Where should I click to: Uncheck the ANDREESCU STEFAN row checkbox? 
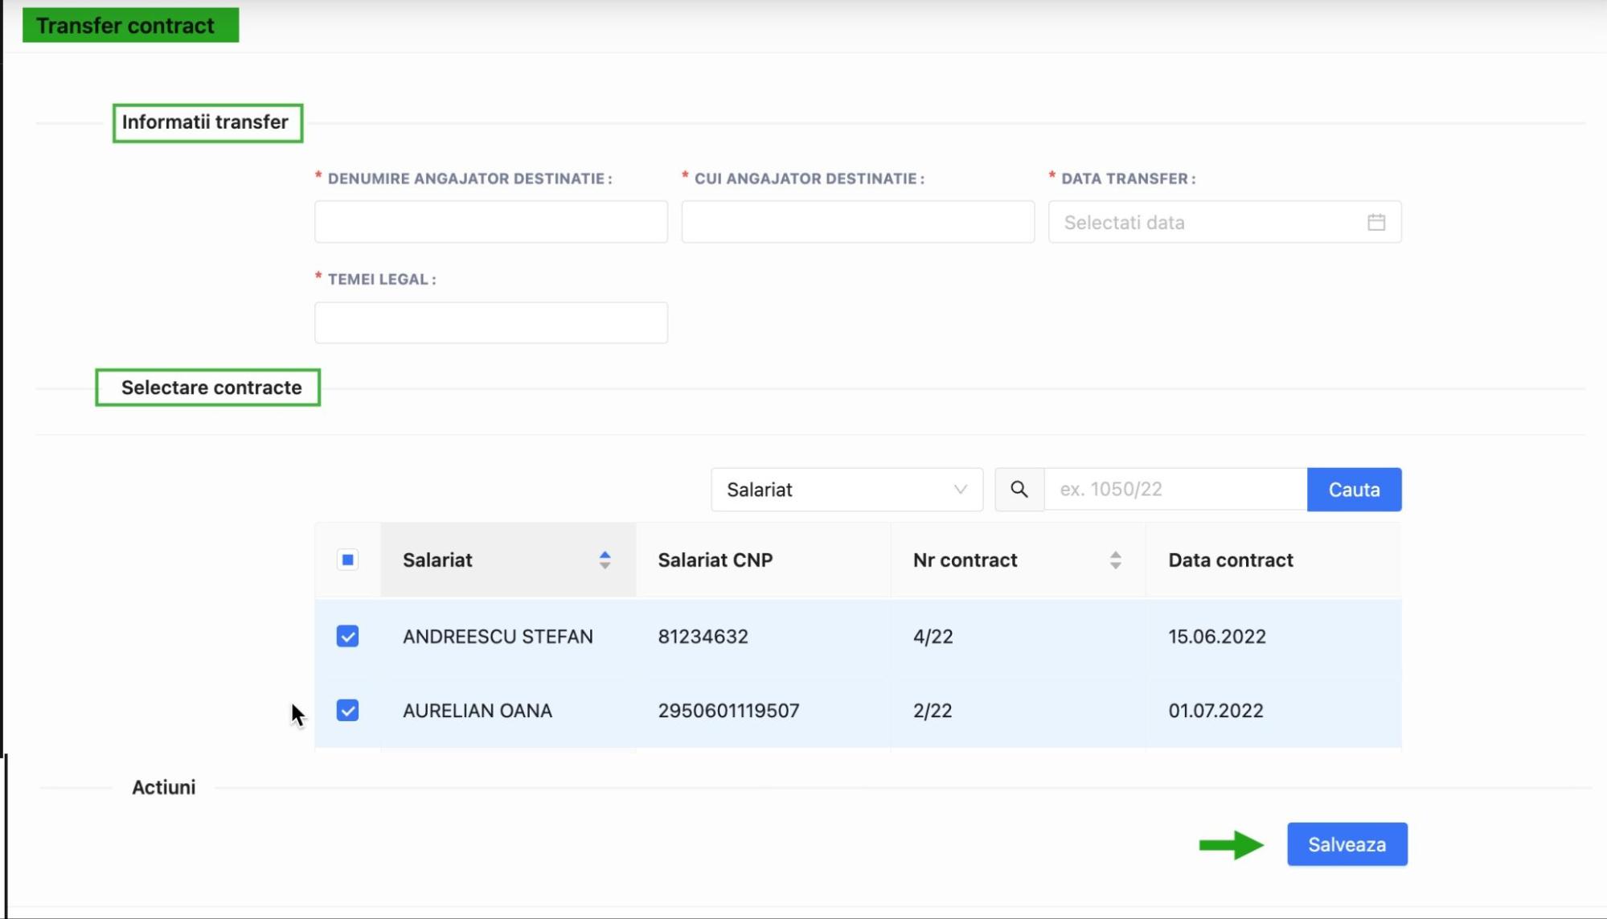[x=347, y=637]
